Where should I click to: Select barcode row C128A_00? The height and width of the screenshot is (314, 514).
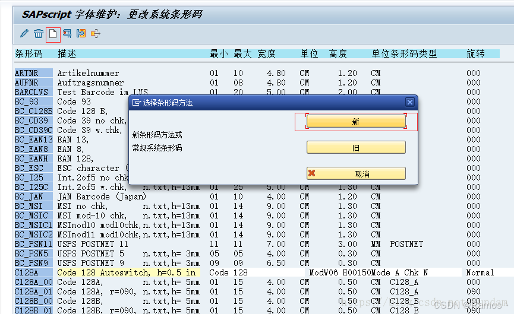point(33,281)
